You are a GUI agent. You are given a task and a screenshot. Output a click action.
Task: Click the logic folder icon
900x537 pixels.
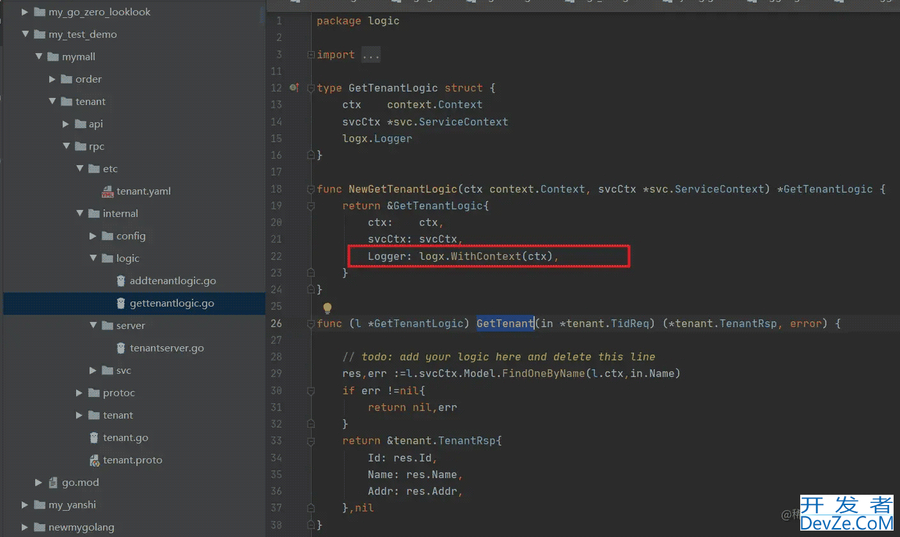[x=107, y=259]
